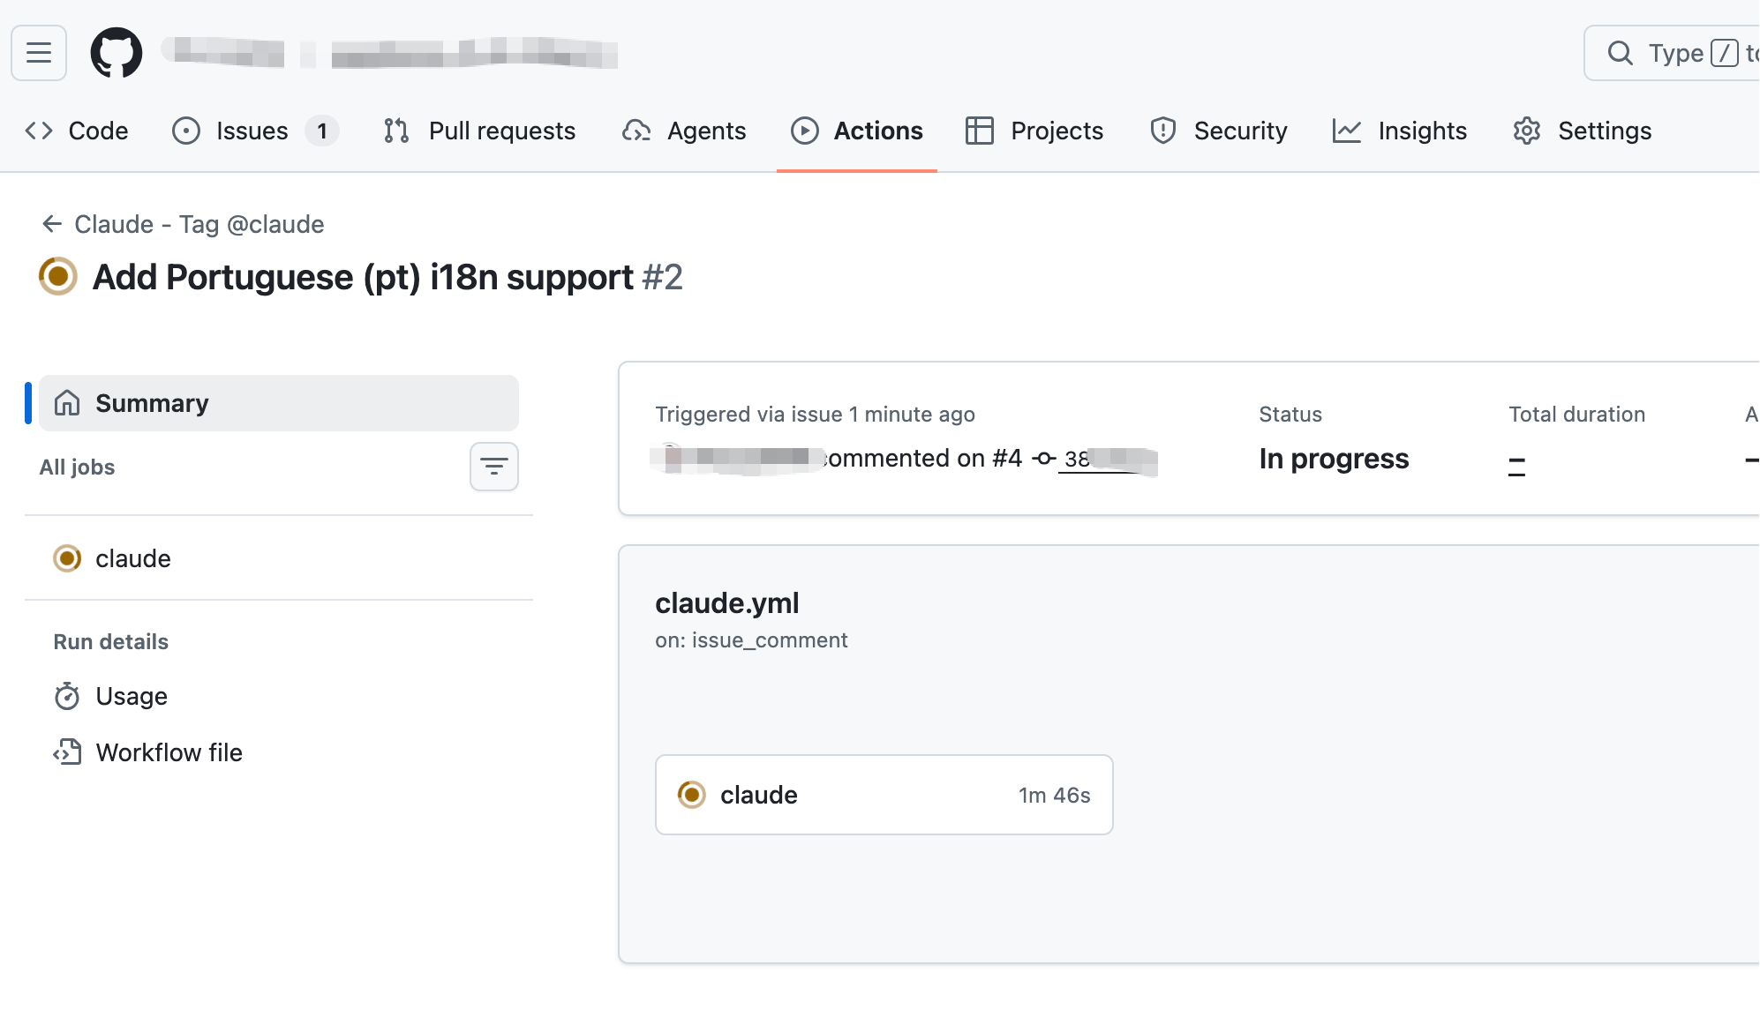Open the Agents tab

(x=684, y=131)
